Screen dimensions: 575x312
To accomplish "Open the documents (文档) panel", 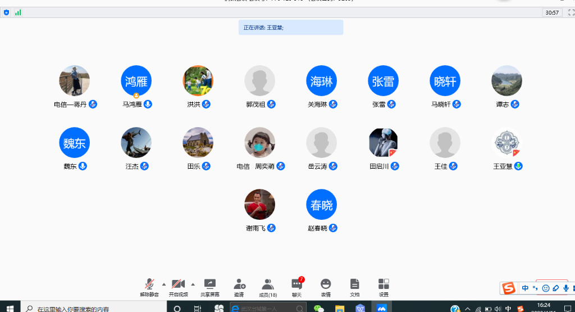I will (x=354, y=286).
